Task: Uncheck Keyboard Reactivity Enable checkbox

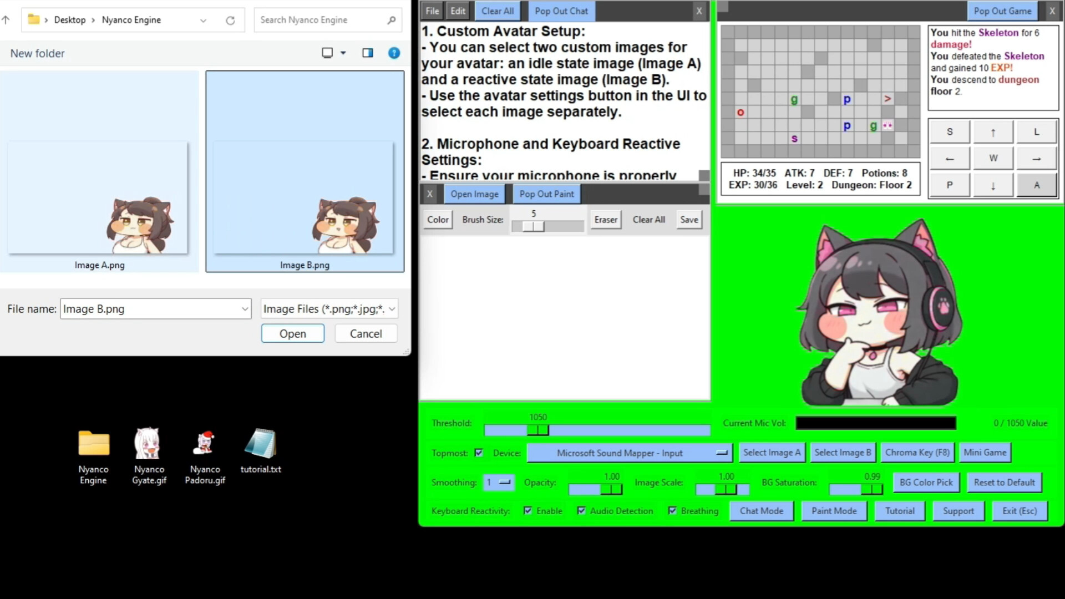Action: tap(528, 511)
